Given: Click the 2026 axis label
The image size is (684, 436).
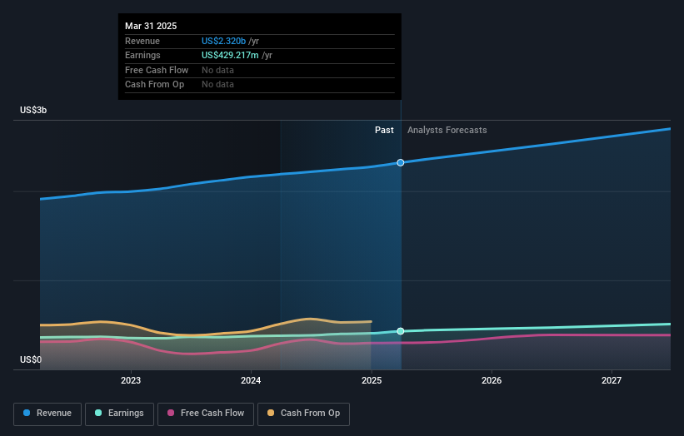Looking at the screenshot, I should [x=492, y=381].
